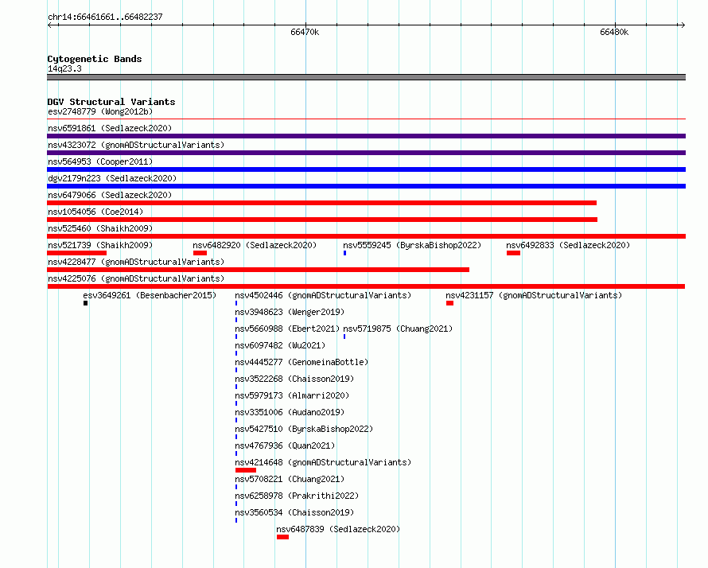Click the 66470k ruler tick label
This screenshot has height=568, width=708.
pos(305,32)
